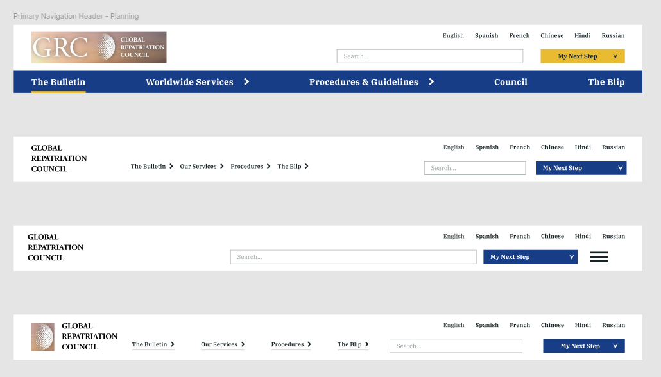Click the globe logo icon in the fourth header
The height and width of the screenshot is (377, 661).
[42, 337]
